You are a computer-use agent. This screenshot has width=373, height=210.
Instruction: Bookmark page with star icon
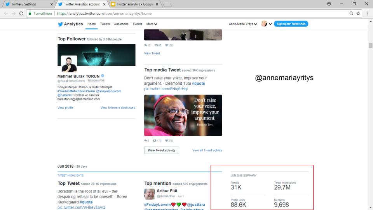click(x=358, y=14)
